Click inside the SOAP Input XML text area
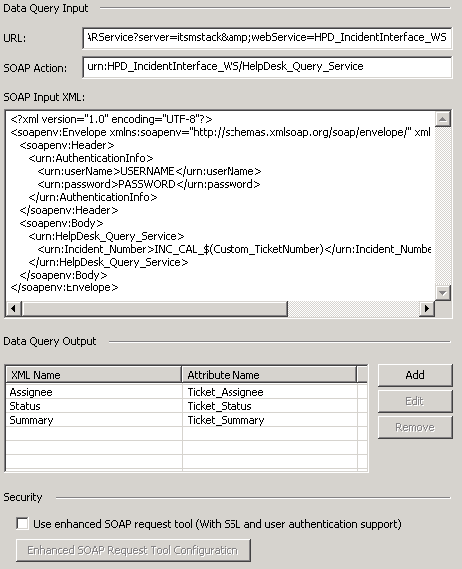The width and height of the screenshot is (462, 569). (x=221, y=206)
